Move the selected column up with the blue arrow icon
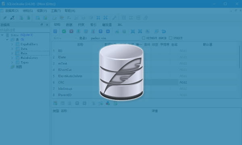Screen dimensions: 242x145 tap(100, 31)
